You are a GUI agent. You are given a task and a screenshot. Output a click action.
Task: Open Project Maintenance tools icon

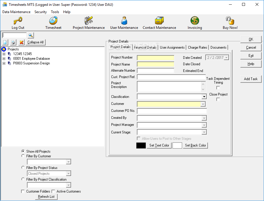[x=89, y=20]
